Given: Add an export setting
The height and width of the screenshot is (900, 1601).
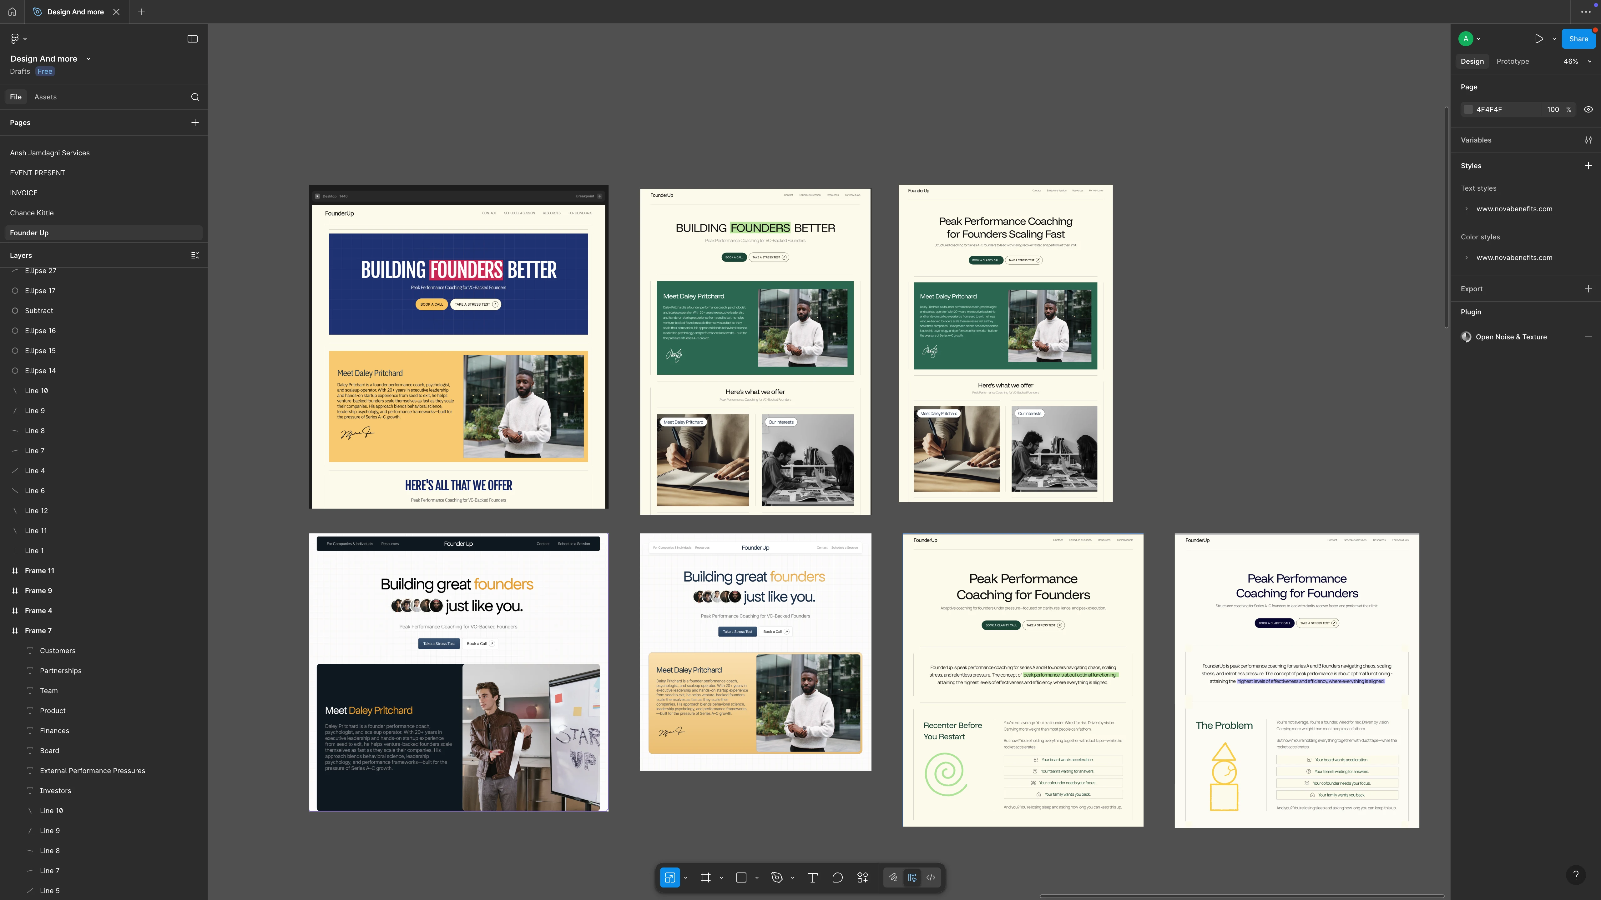Looking at the screenshot, I should 1588,289.
